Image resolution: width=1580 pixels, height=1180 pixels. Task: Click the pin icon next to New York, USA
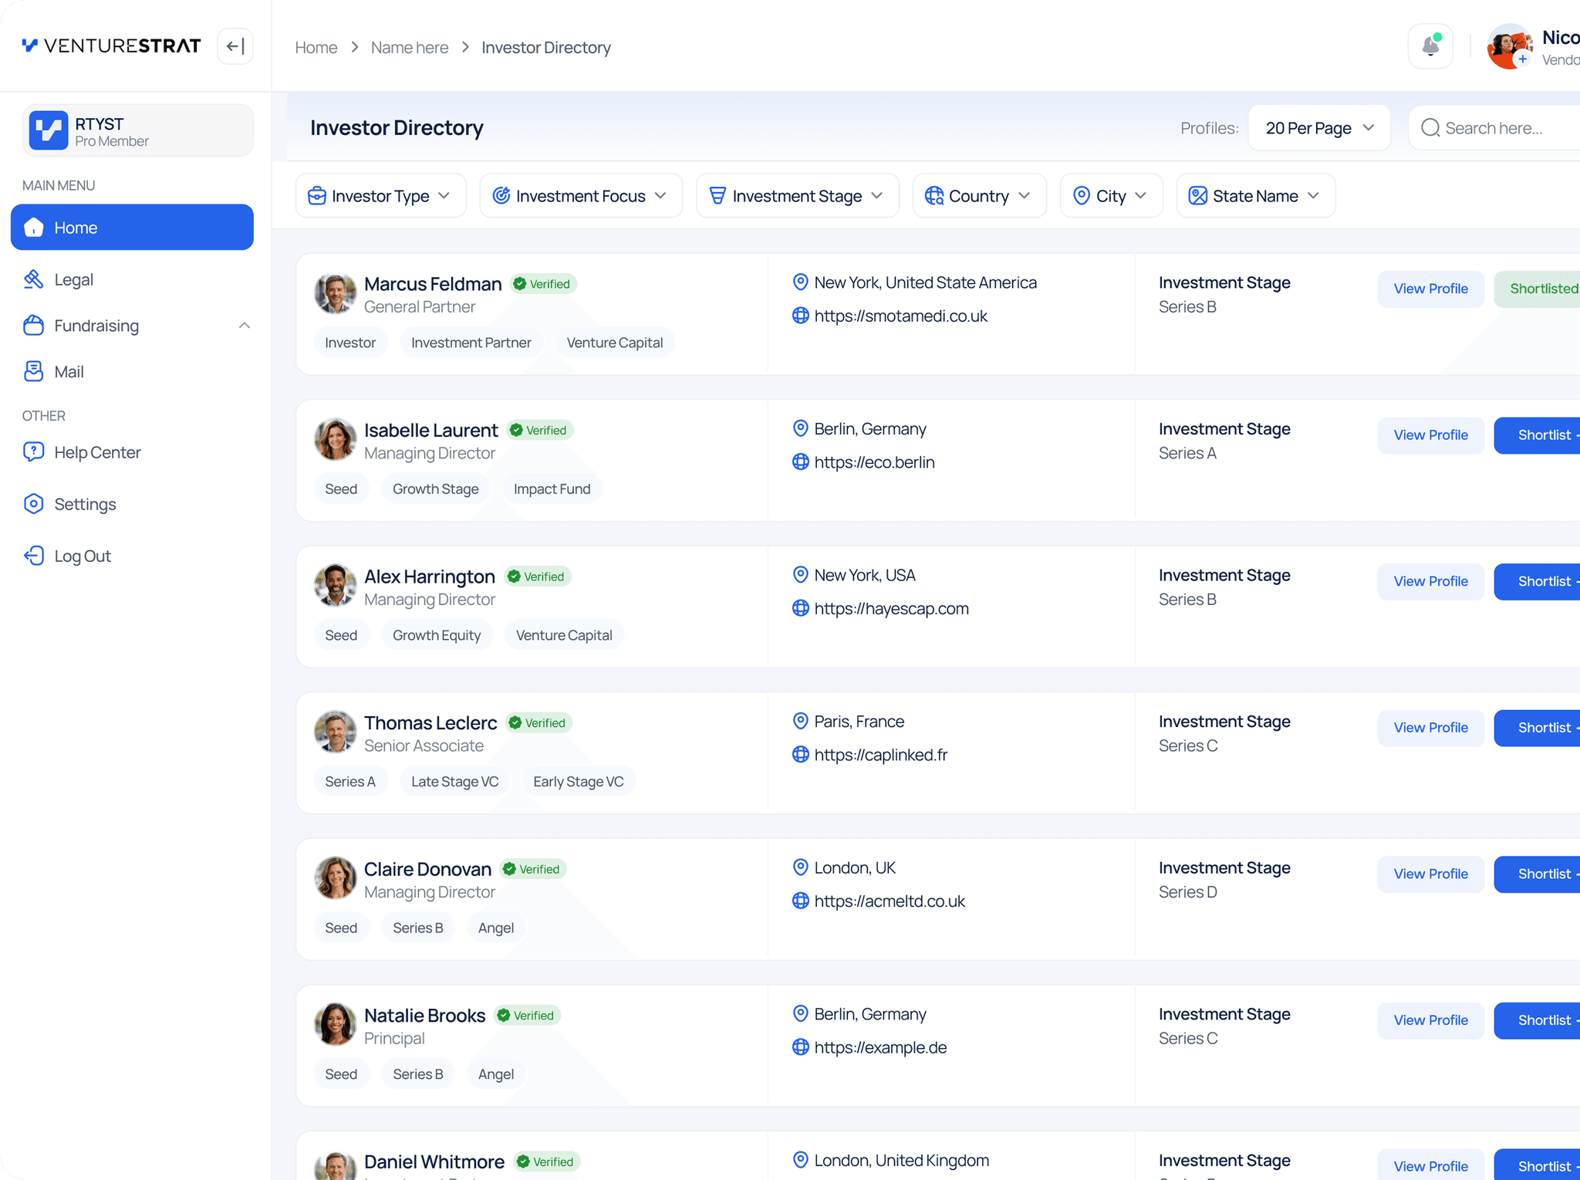800,575
